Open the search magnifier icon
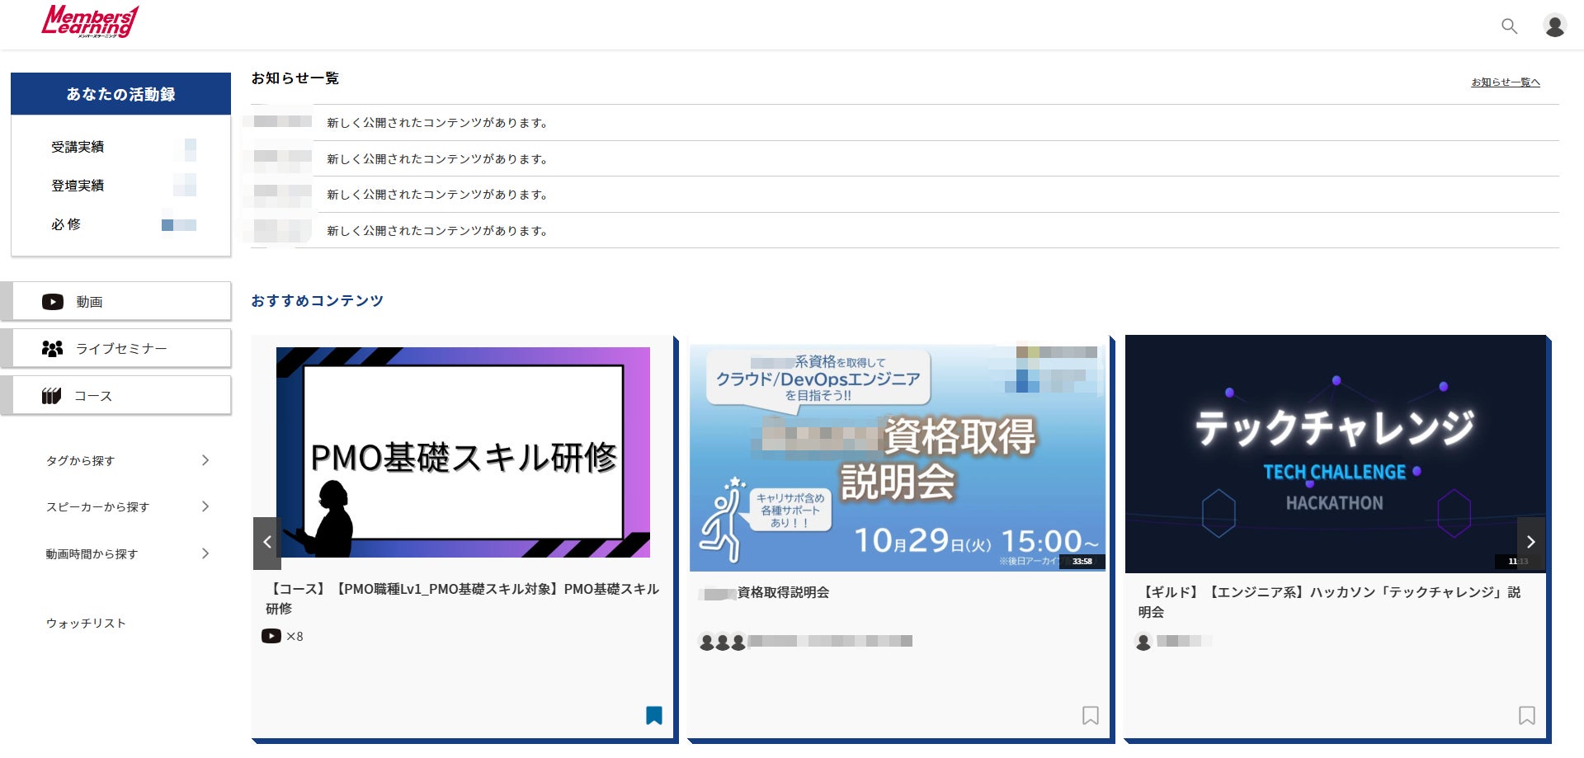Image resolution: width=1584 pixels, height=758 pixels. point(1509,26)
